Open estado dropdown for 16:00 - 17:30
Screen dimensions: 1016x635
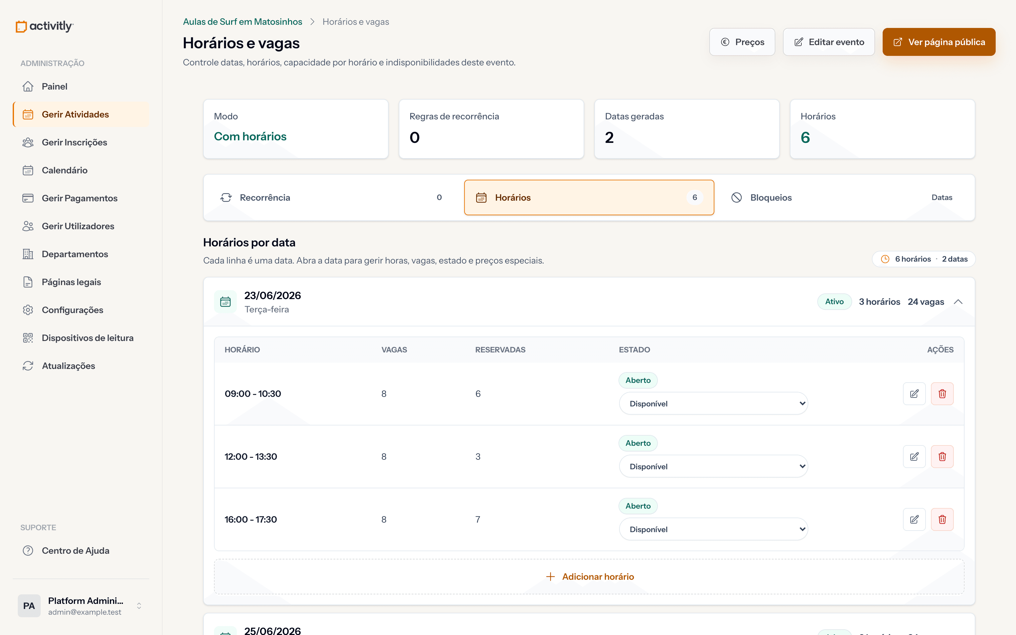coord(713,529)
